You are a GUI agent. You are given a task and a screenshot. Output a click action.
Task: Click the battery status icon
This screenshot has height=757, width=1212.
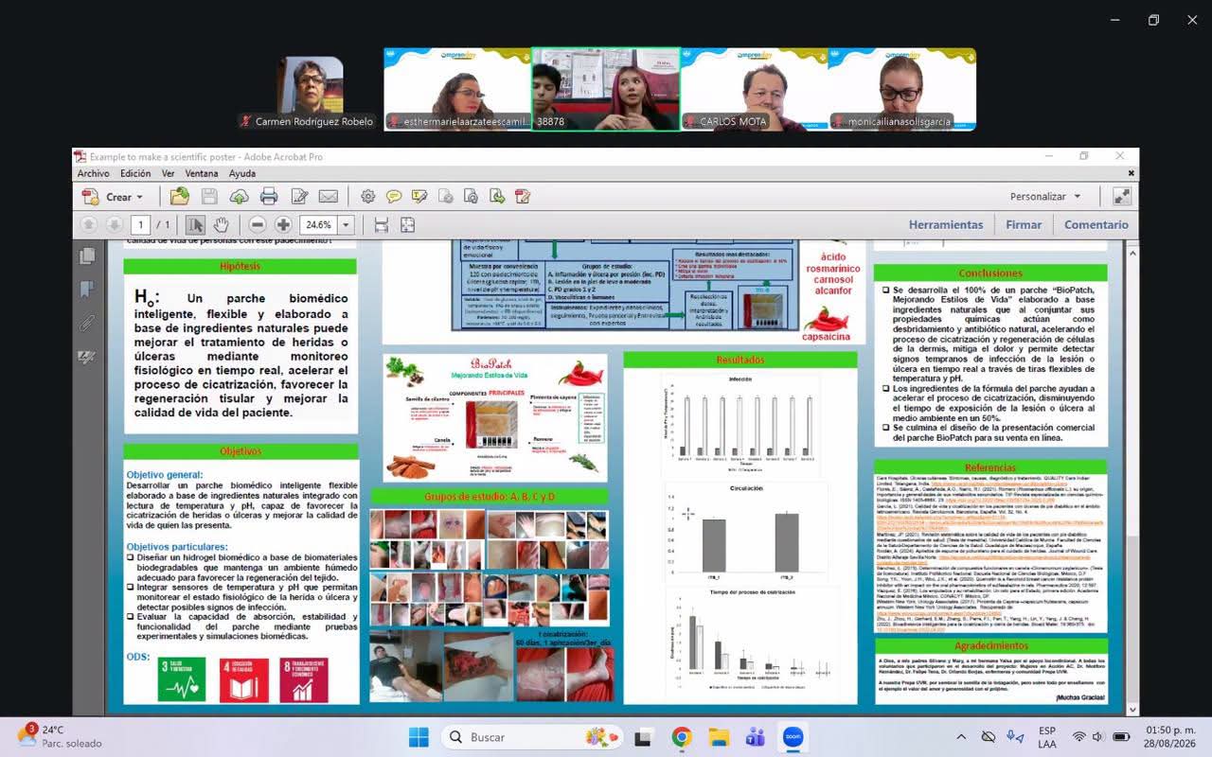click(x=1121, y=737)
